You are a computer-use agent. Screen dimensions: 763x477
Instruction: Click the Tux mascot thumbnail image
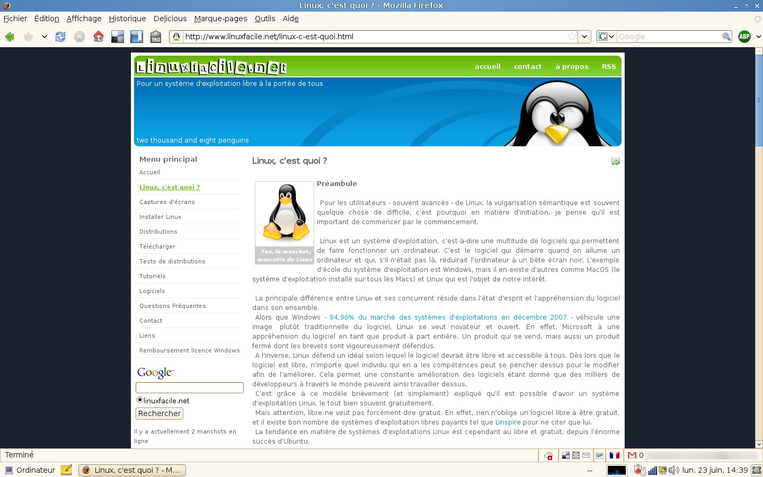[285, 214]
